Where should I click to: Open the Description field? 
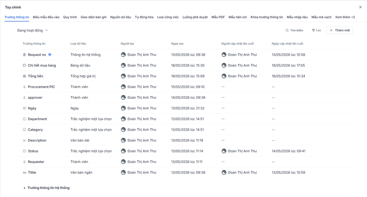point(37,140)
